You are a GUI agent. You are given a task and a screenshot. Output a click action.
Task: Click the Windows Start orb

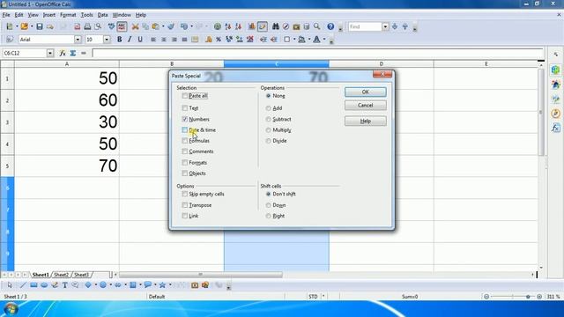click(11, 309)
